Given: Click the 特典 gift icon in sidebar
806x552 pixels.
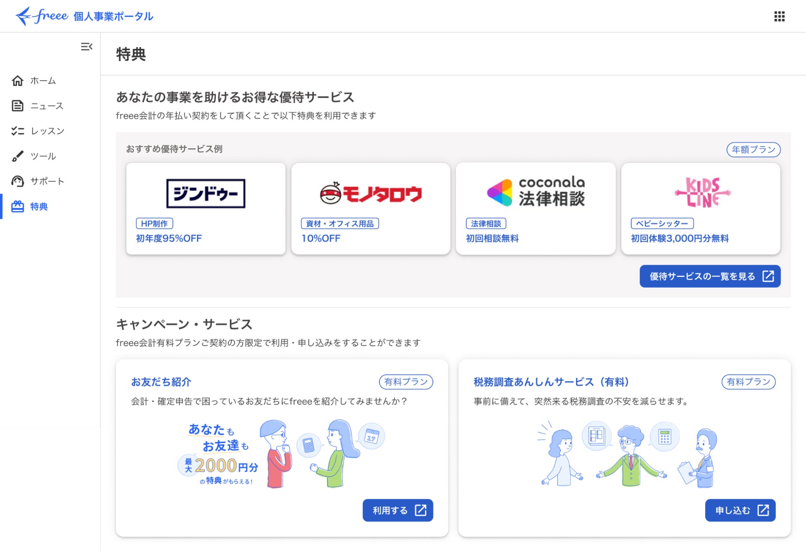Looking at the screenshot, I should (x=17, y=207).
